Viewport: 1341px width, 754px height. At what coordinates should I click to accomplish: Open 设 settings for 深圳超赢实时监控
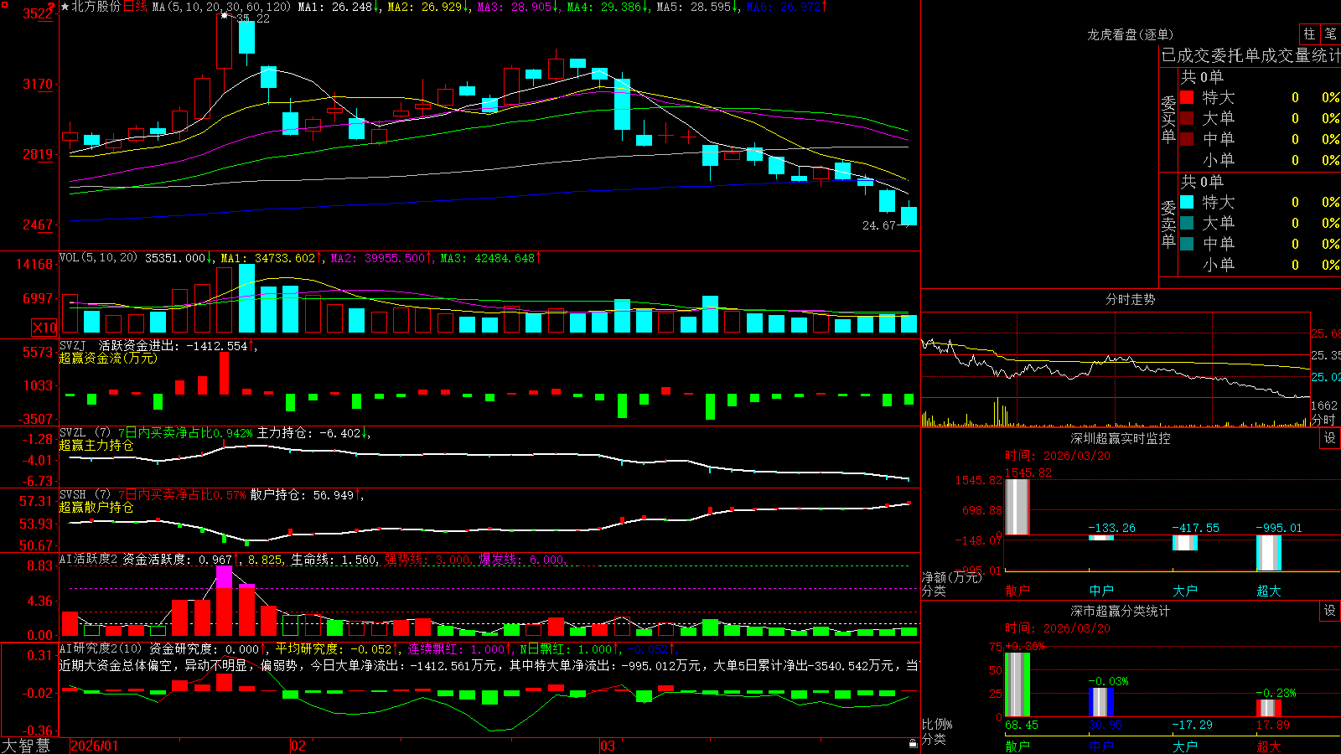pyautogui.click(x=1330, y=438)
